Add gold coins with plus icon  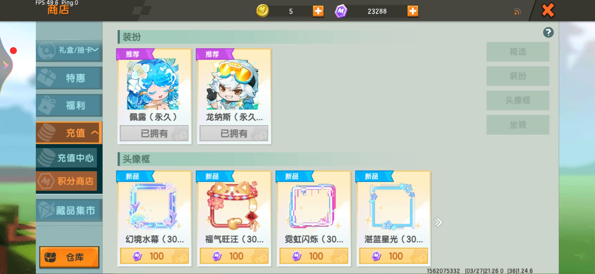click(x=318, y=11)
